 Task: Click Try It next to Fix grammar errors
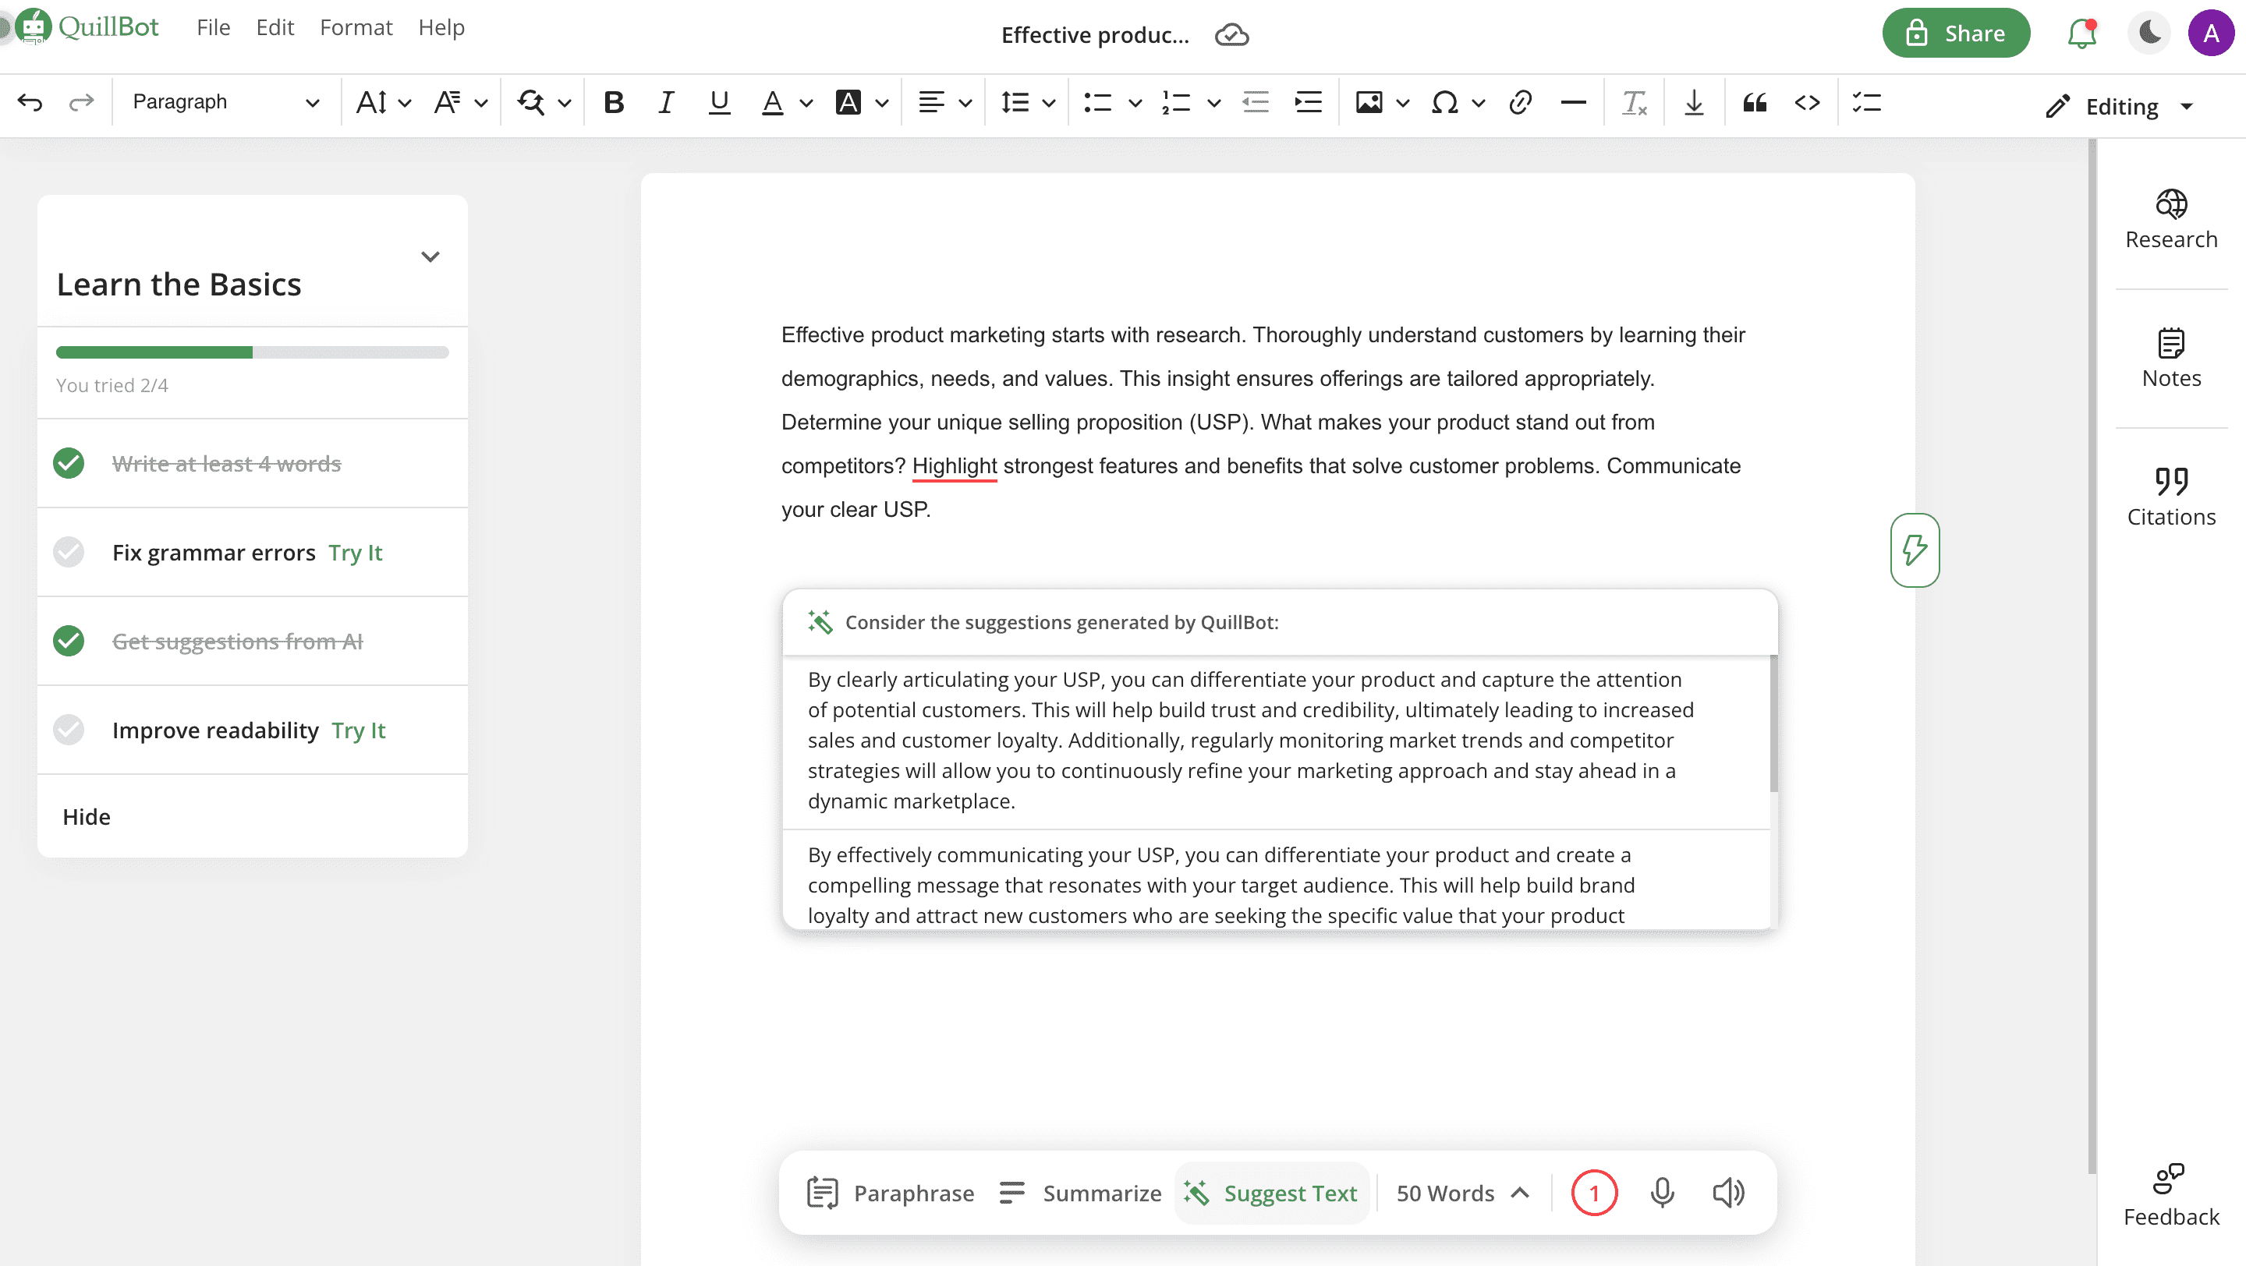pyautogui.click(x=355, y=553)
